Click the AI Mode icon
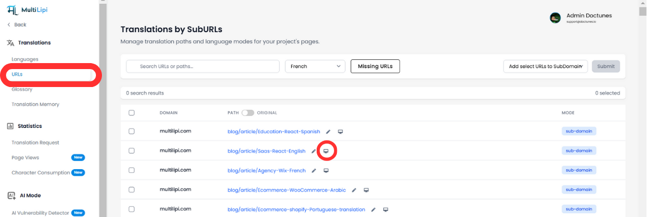 (x=11, y=196)
